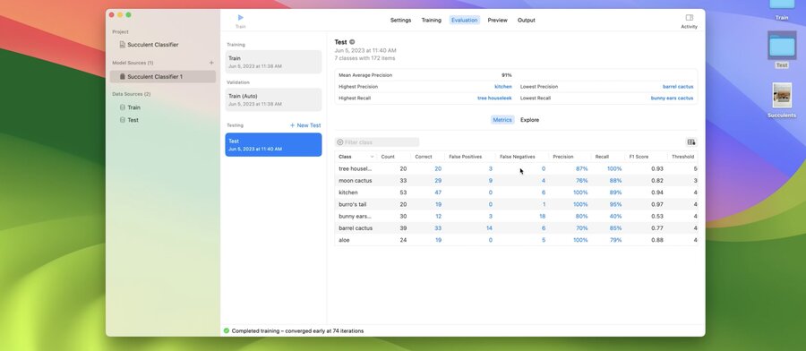Click the tree houseleek Highest Recall link
The image size is (806, 351).
pyautogui.click(x=494, y=98)
